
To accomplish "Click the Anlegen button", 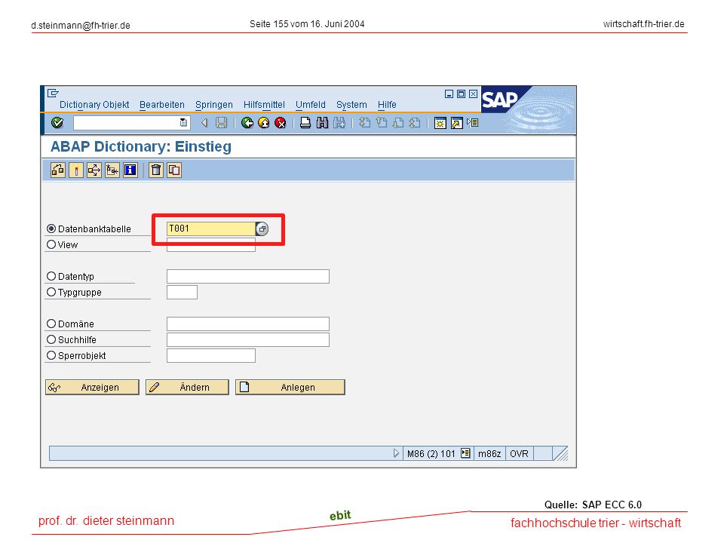I will (290, 387).
